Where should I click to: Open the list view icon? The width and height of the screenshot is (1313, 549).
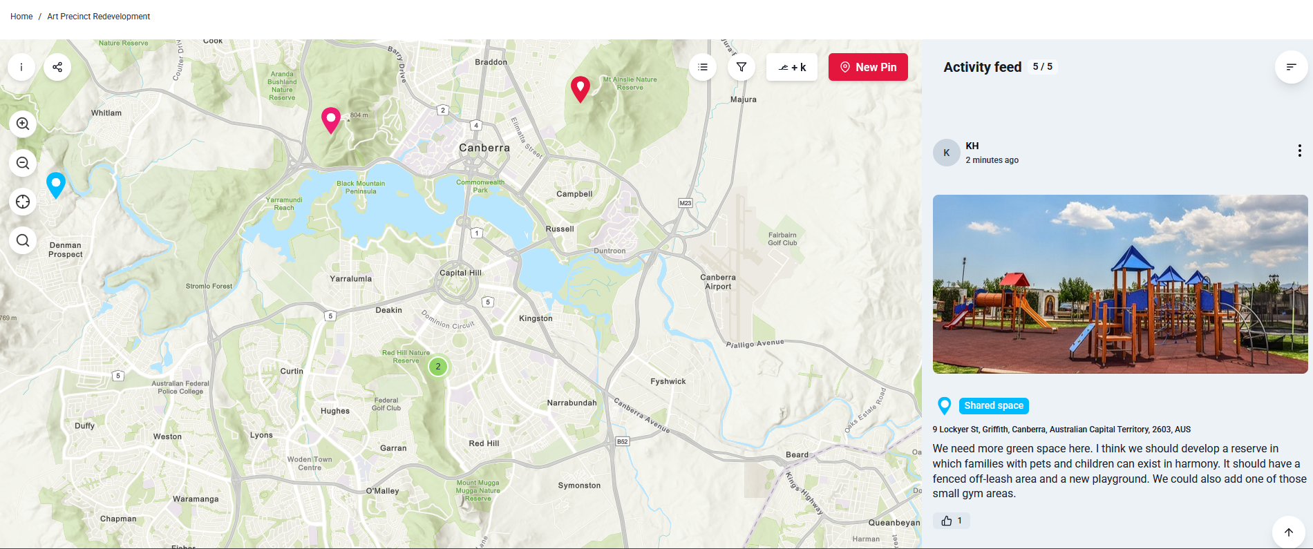click(x=703, y=67)
